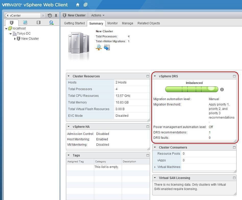Click the New Cluster icon in tree

[x=19, y=39]
